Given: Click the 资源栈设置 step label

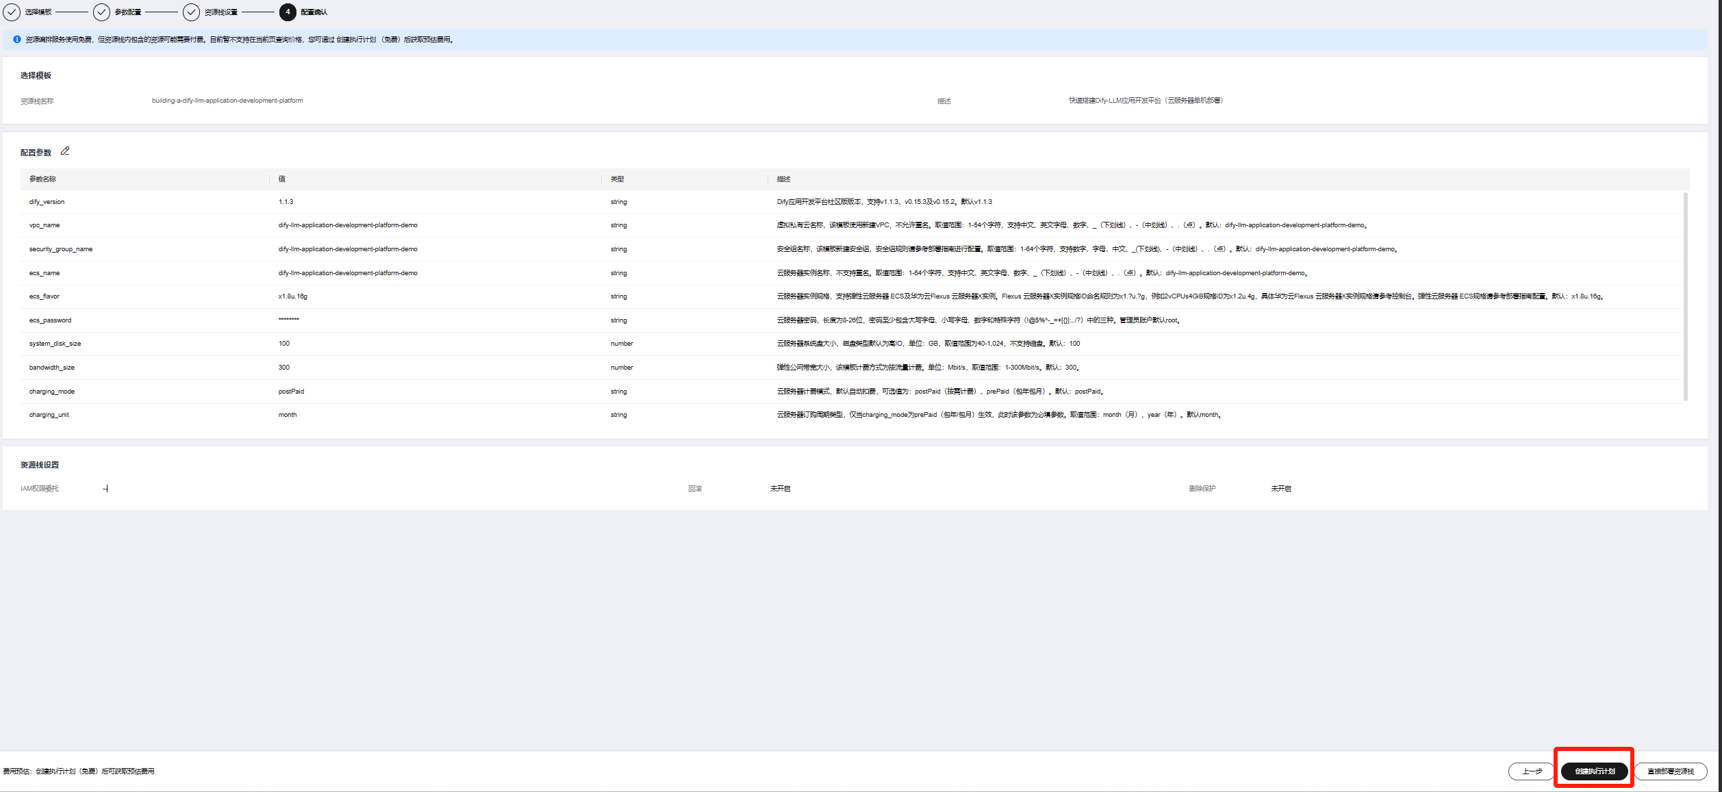Looking at the screenshot, I should click(221, 12).
